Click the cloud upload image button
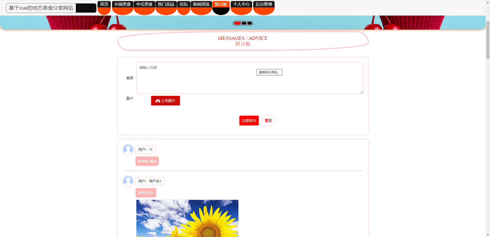Screen dimensions: 490x237 coord(165,101)
